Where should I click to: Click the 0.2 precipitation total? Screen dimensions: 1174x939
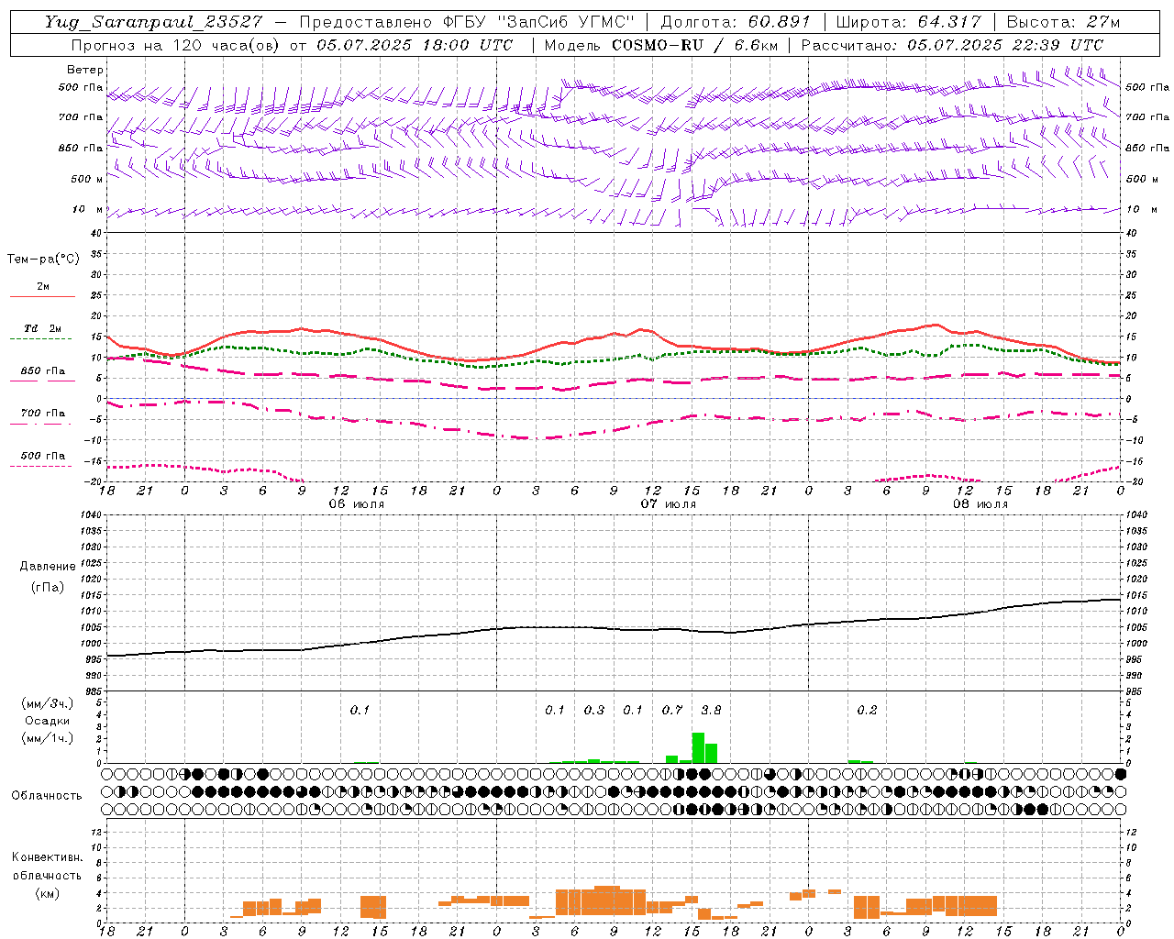coord(867,710)
